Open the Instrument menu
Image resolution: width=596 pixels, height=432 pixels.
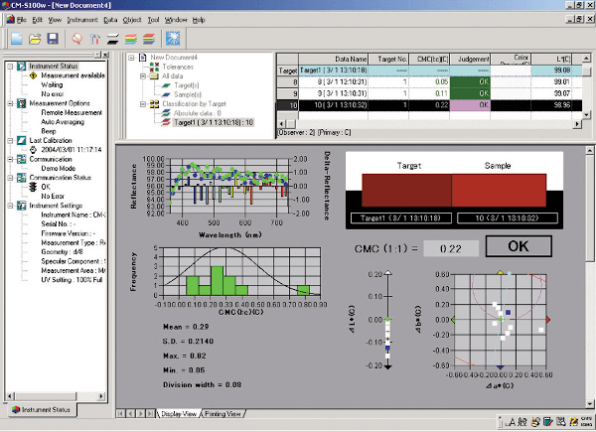click(84, 20)
